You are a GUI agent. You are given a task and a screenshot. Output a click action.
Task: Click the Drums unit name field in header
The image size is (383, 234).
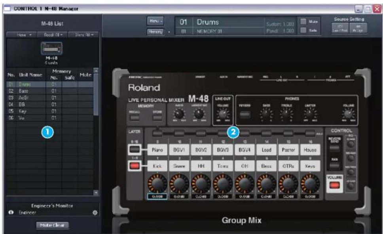pyautogui.click(x=229, y=22)
